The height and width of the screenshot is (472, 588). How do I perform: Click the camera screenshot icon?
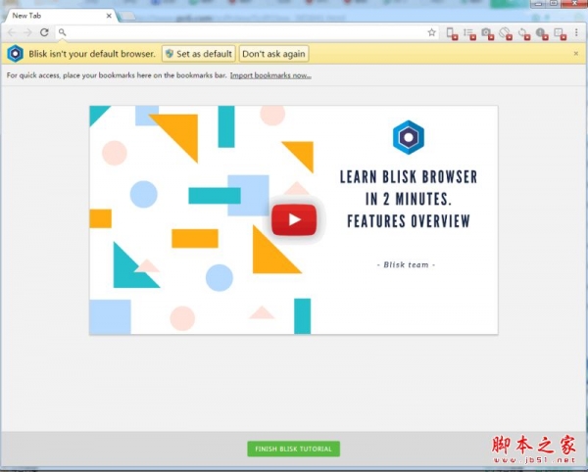pyautogui.click(x=487, y=33)
